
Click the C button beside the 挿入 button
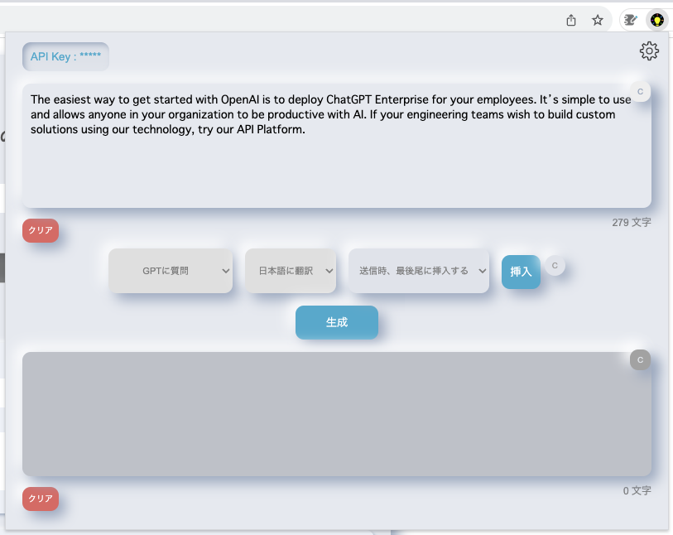555,266
